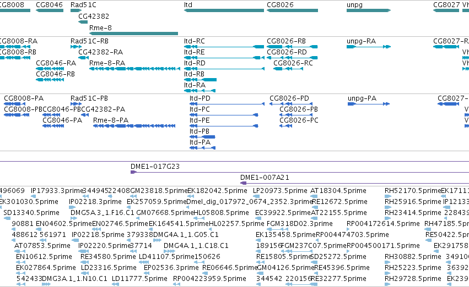Select the ltd gene bar
This screenshot has height=287, width=469.
[224, 10]
